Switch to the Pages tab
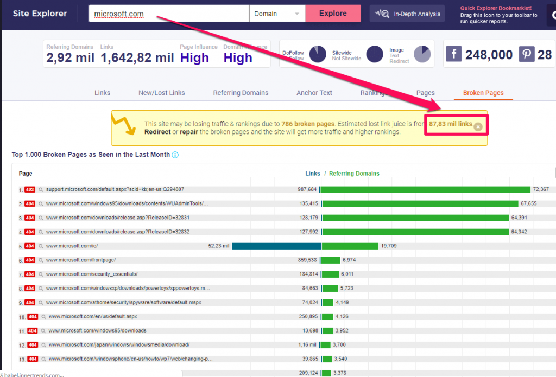556x377 pixels. coord(426,93)
